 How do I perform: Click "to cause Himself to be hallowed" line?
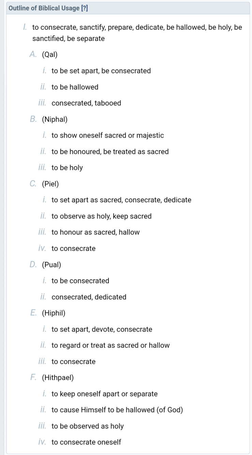point(117,410)
